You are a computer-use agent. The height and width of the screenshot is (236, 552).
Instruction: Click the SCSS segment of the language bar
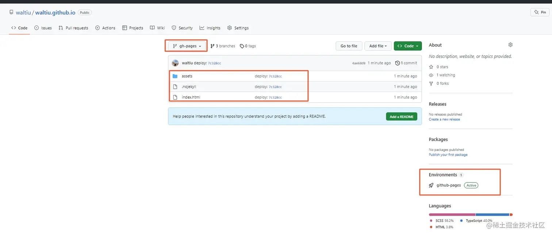[x=452, y=215]
